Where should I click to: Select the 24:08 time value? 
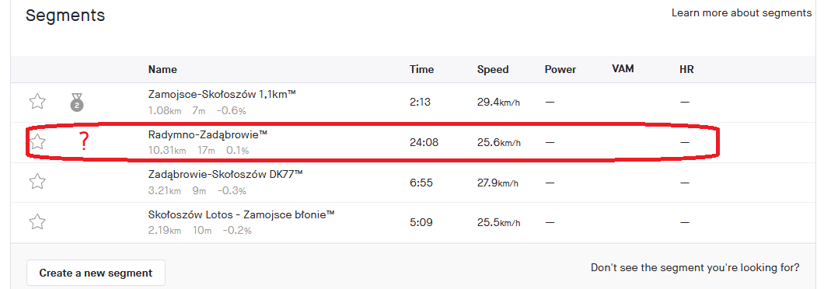pos(424,142)
